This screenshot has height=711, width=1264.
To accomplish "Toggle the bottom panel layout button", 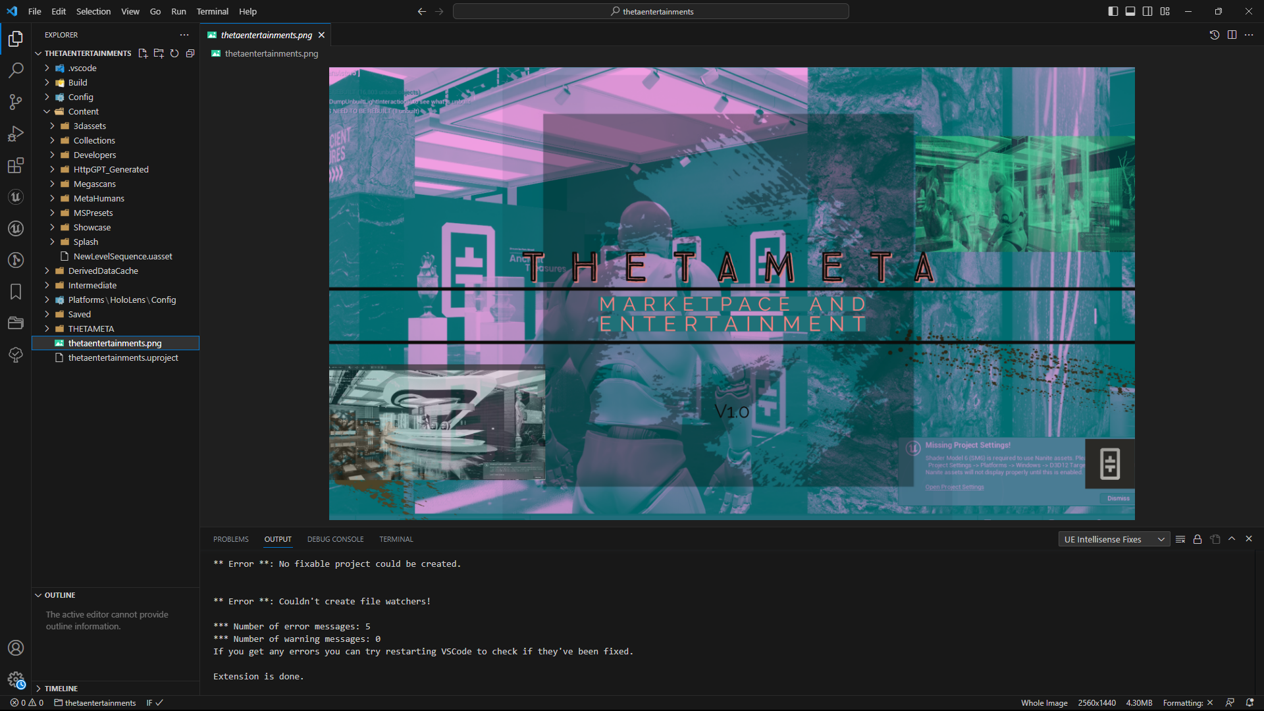I will (x=1130, y=11).
